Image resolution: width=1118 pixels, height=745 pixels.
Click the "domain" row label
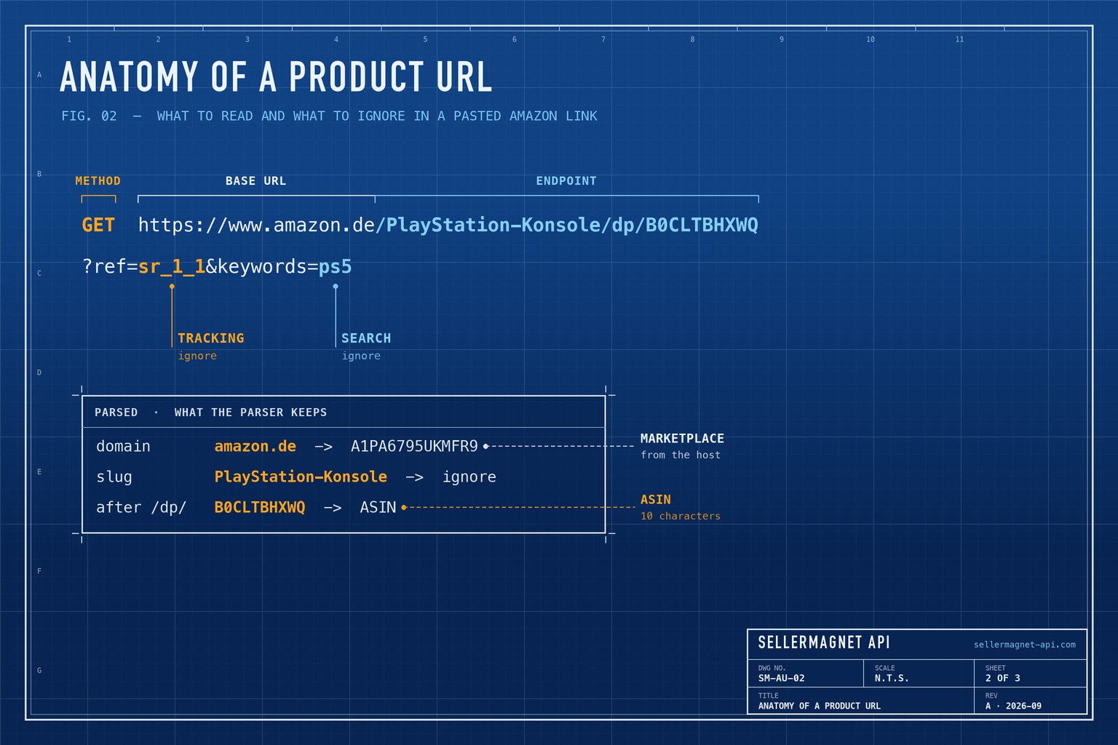click(123, 446)
